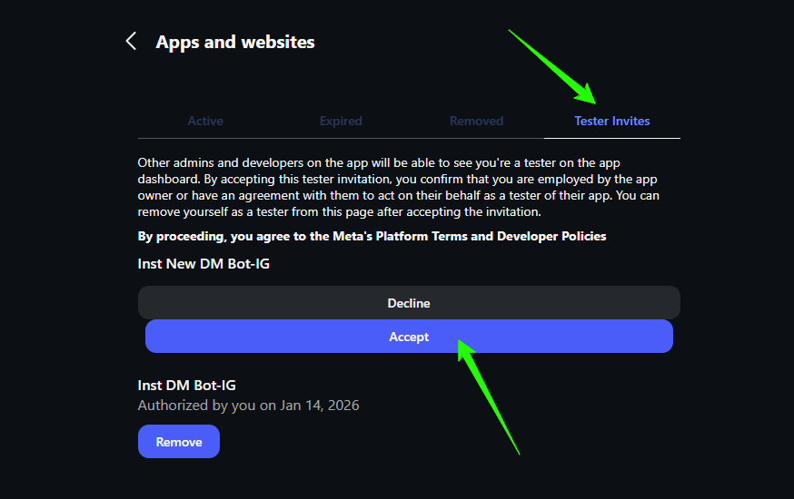This screenshot has width=794, height=499.
Task: Click the Apps and websites heading
Action: click(235, 42)
